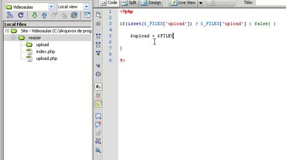The height and width of the screenshot is (160, 286).
Task: Switch to Split view
Action: pos(129,3)
